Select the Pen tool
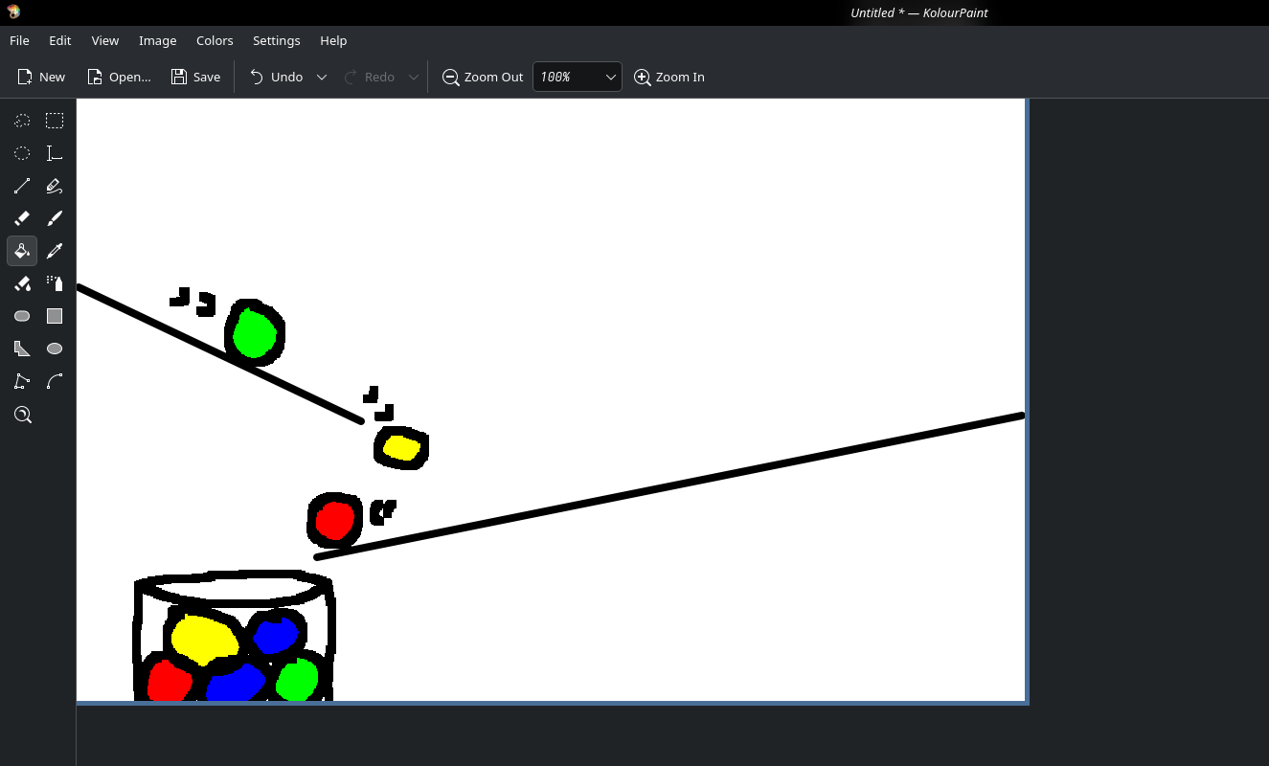Viewport: 1269px width, 766px height. [55, 186]
